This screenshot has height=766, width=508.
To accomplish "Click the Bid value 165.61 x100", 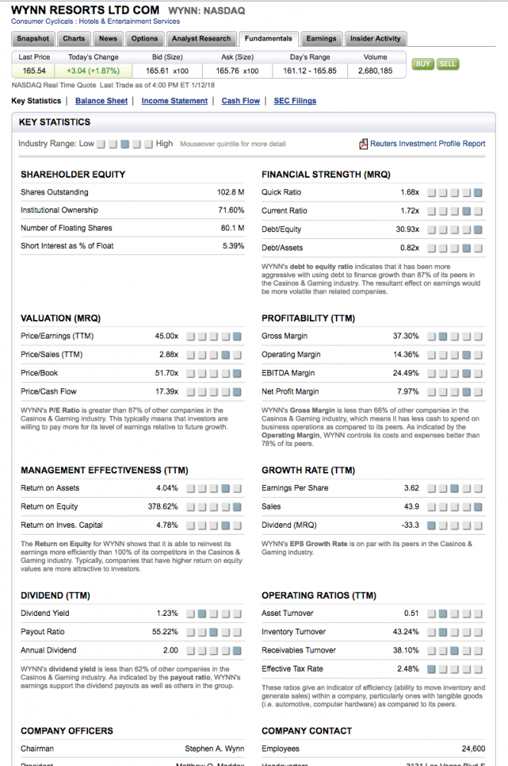I will pos(167,70).
